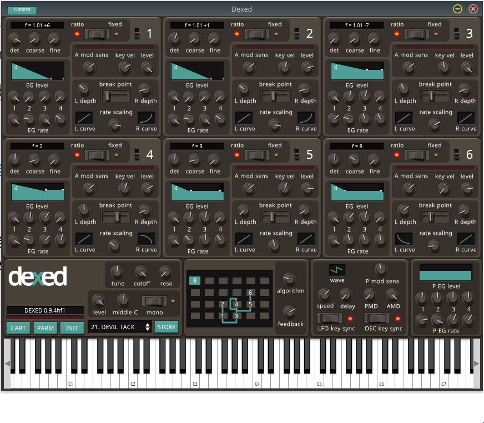Open the Options menu
484x423 pixels.
click(22, 9)
